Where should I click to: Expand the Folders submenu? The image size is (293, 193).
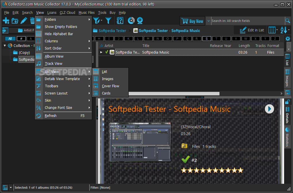point(63,20)
